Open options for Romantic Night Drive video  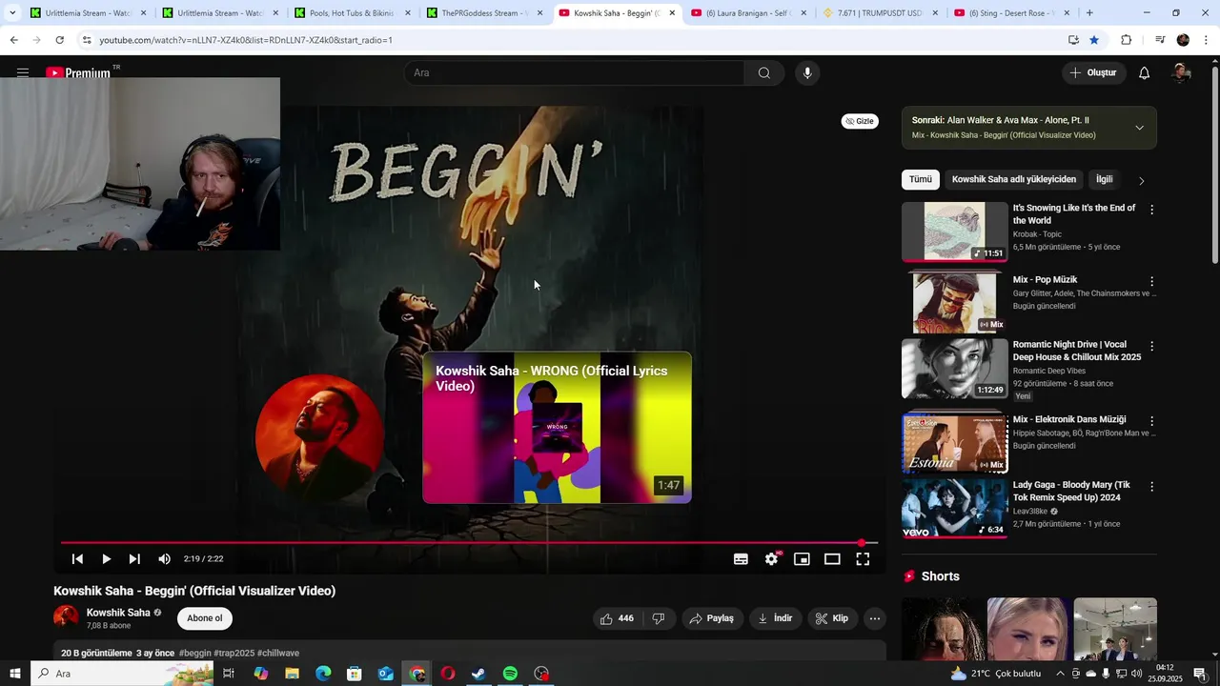tap(1151, 347)
